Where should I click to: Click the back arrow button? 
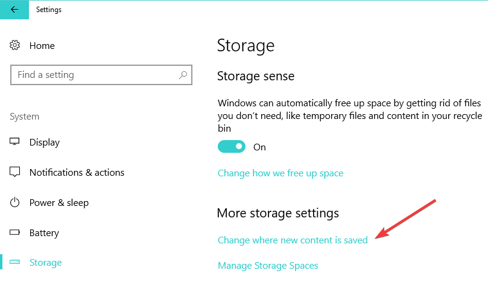click(14, 10)
